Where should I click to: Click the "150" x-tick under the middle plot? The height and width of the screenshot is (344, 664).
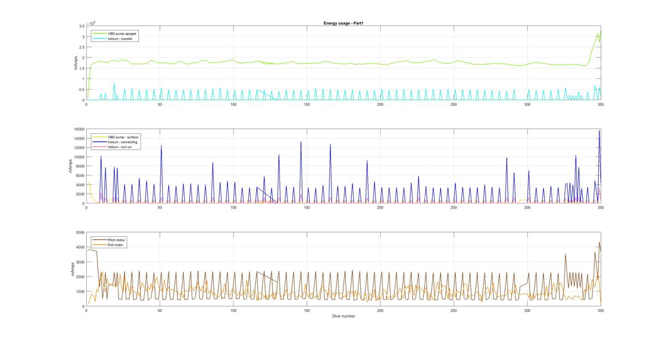pos(307,207)
